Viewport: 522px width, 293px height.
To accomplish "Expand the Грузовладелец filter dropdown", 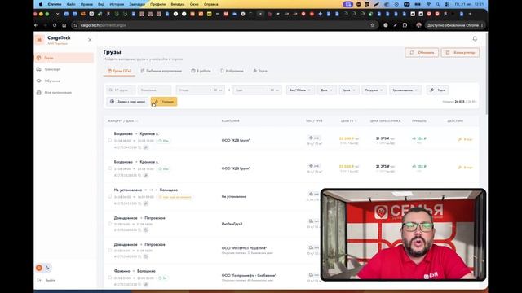I will pyautogui.click(x=405, y=90).
